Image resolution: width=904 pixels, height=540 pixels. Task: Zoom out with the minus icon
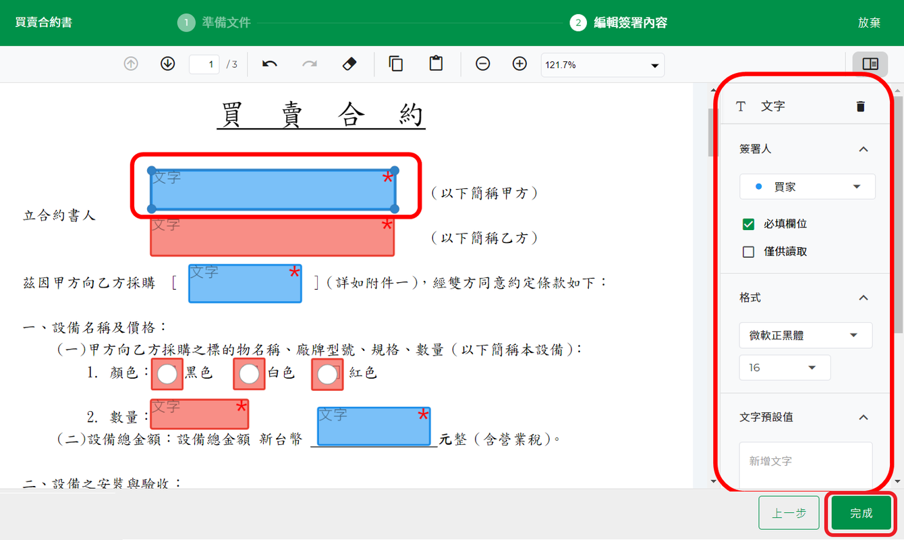[x=482, y=64]
